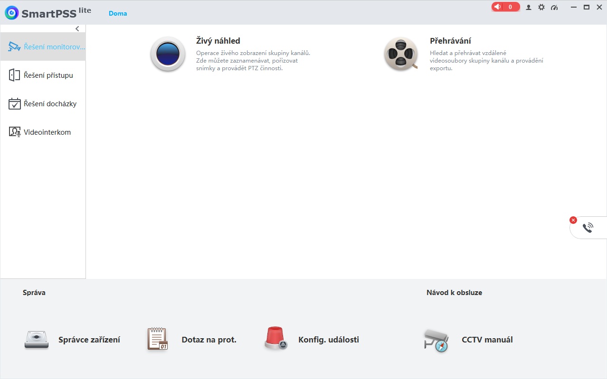607x379 pixels.
Task: Open the Živý náhled camera lens icon
Action: [168, 54]
